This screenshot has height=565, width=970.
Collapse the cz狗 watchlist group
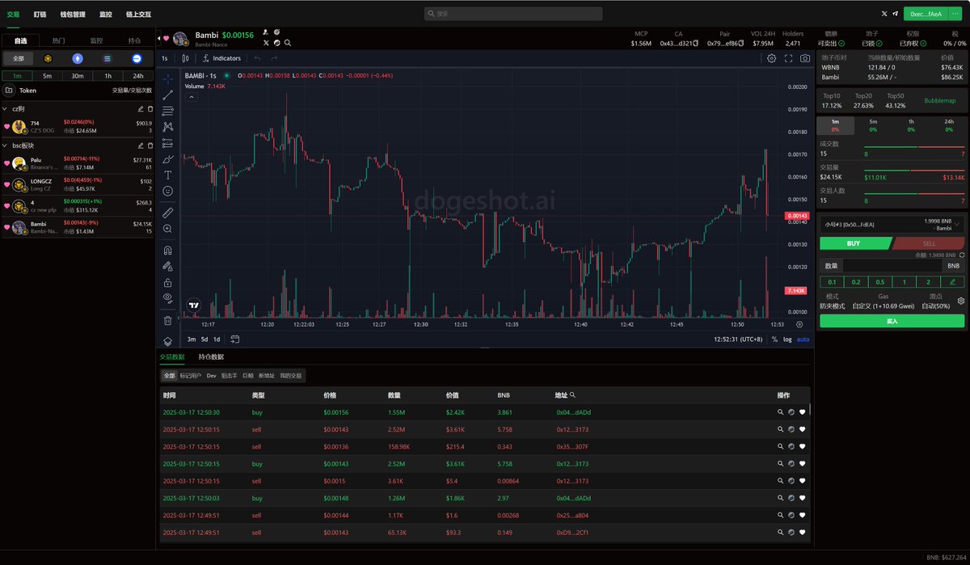click(5, 108)
